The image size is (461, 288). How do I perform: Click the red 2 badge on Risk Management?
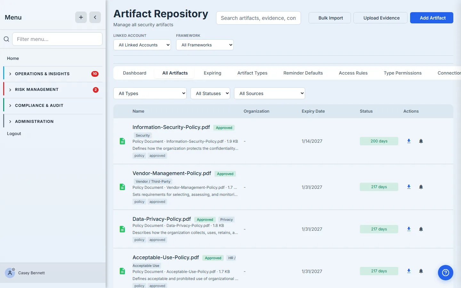(x=95, y=90)
